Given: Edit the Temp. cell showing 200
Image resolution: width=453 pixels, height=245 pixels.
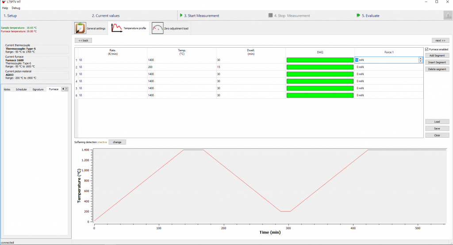Looking at the screenshot, I should 181,67.
